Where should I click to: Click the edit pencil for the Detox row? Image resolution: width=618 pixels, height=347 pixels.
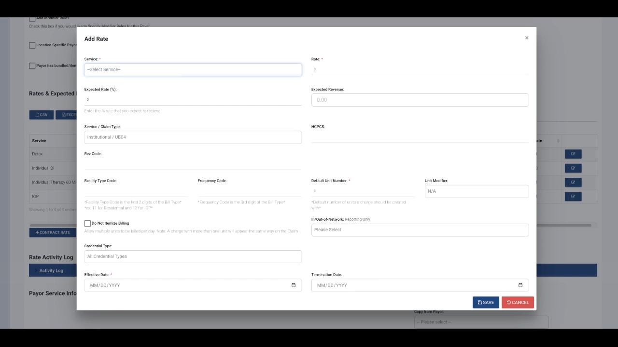tap(573, 154)
